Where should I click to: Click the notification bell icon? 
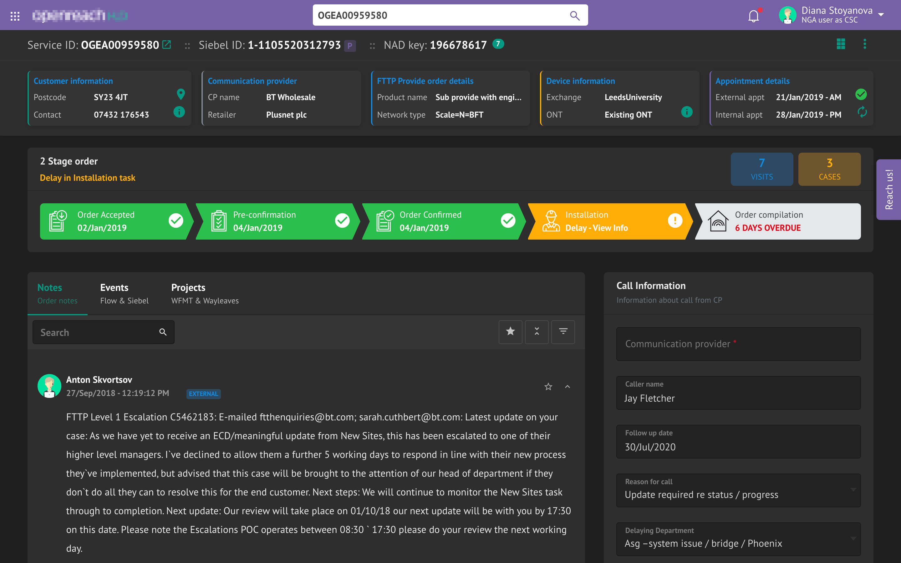coord(753,16)
